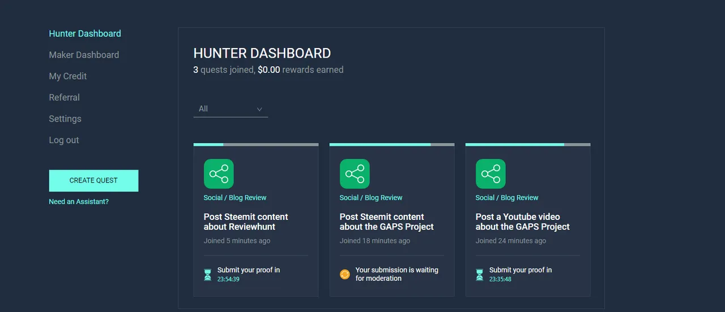Click Your submission is waiting for moderation
This screenshot has width=725, height=312.
click(x=397, y=274)
